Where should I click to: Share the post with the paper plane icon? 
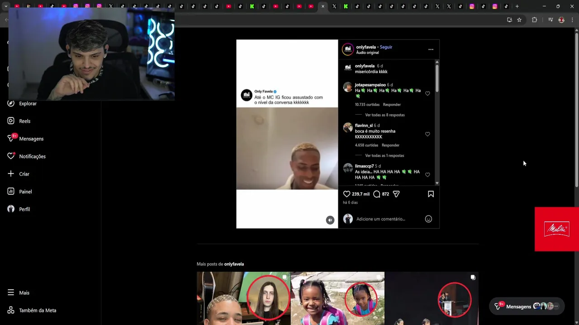coord(396,194)
